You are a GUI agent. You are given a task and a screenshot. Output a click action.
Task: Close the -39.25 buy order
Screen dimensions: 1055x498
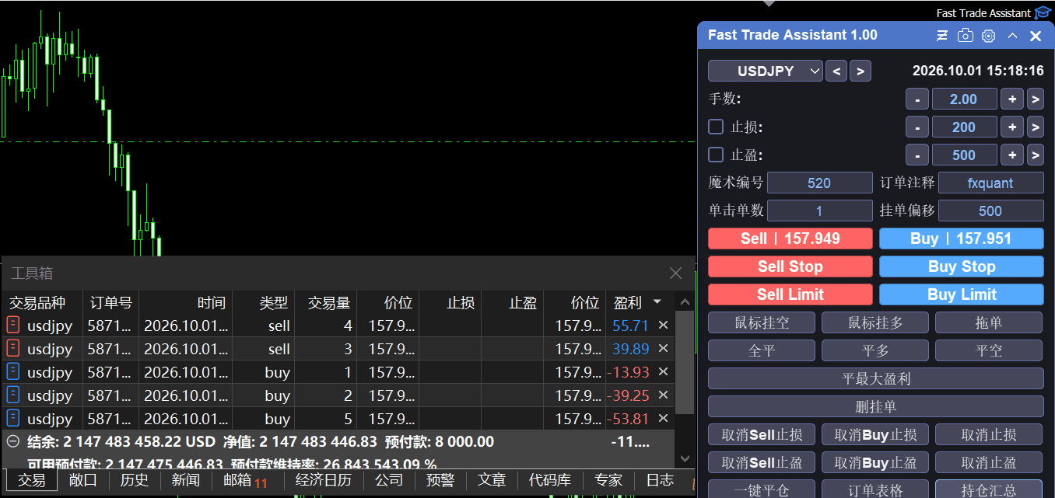click(x=663, y=395)
